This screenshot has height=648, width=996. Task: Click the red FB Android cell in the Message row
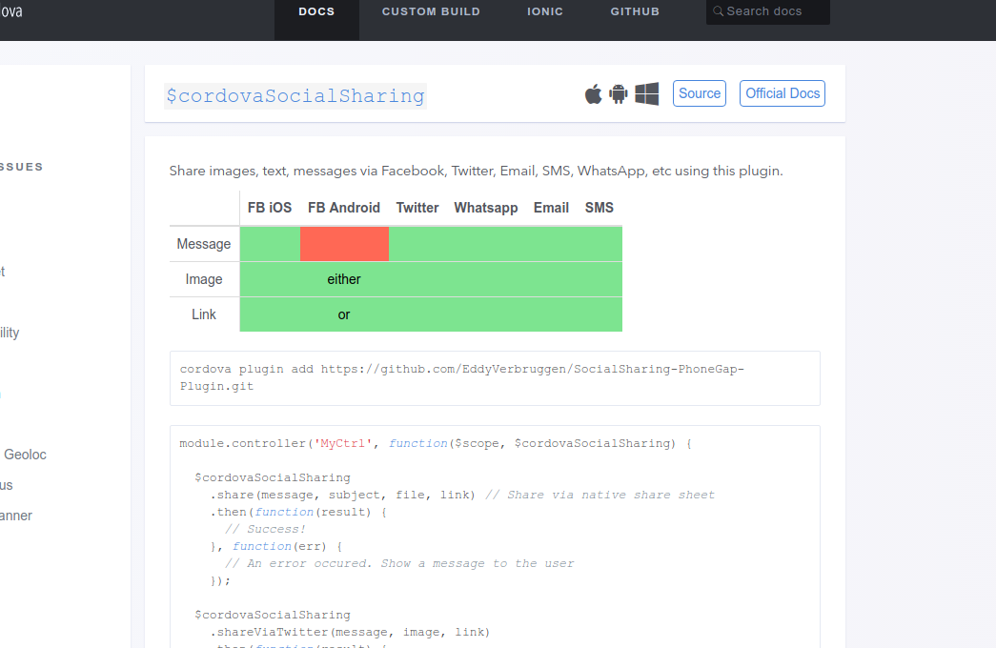pos(344,243)
